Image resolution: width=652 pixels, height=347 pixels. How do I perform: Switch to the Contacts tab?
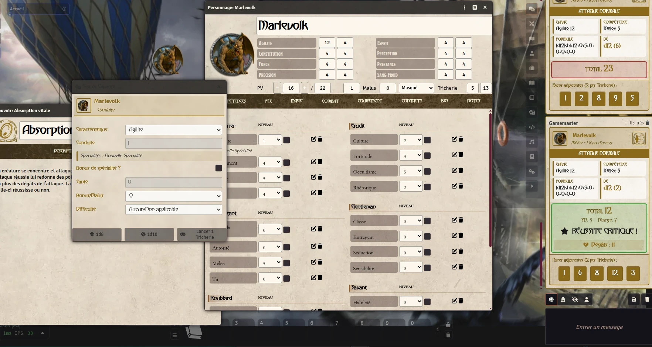(411, 101)
